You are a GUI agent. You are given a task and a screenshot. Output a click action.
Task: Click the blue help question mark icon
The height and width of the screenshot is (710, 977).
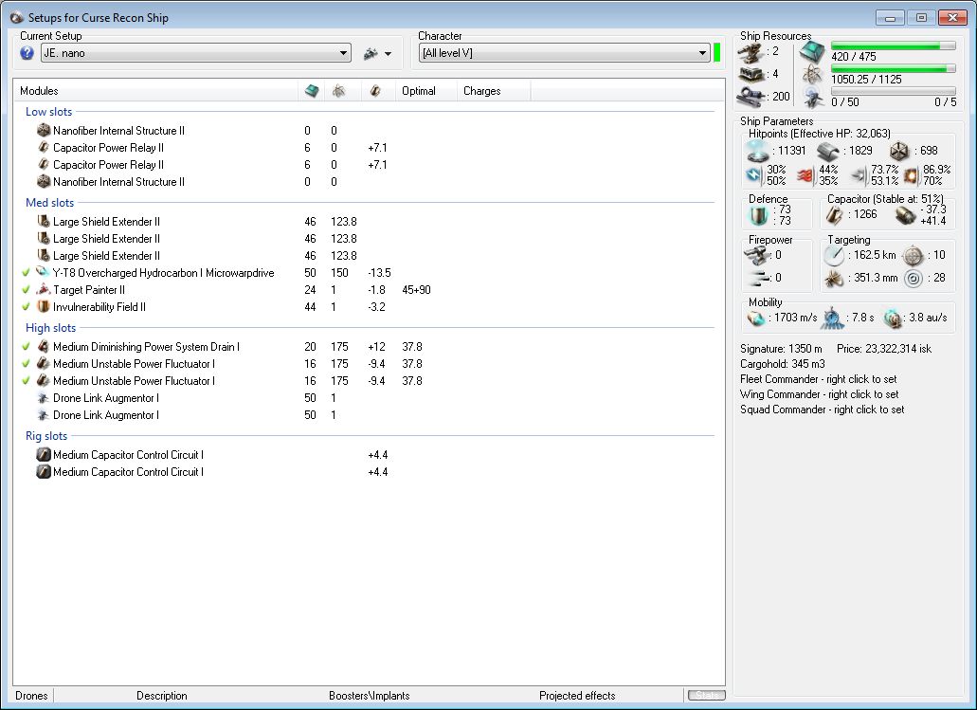tap(27, 54)
